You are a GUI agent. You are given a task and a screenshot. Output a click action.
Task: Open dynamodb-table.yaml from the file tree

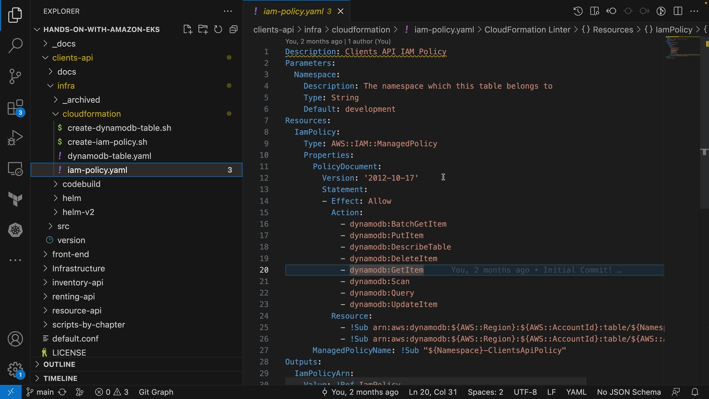point(109,156)
